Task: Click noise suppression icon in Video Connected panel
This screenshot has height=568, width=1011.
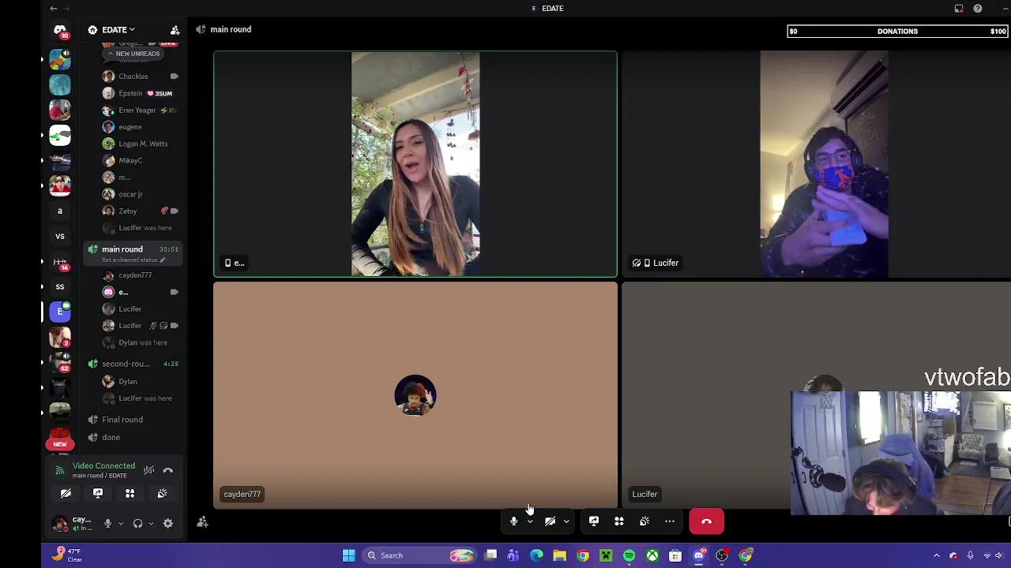Action: click(148, 470)
